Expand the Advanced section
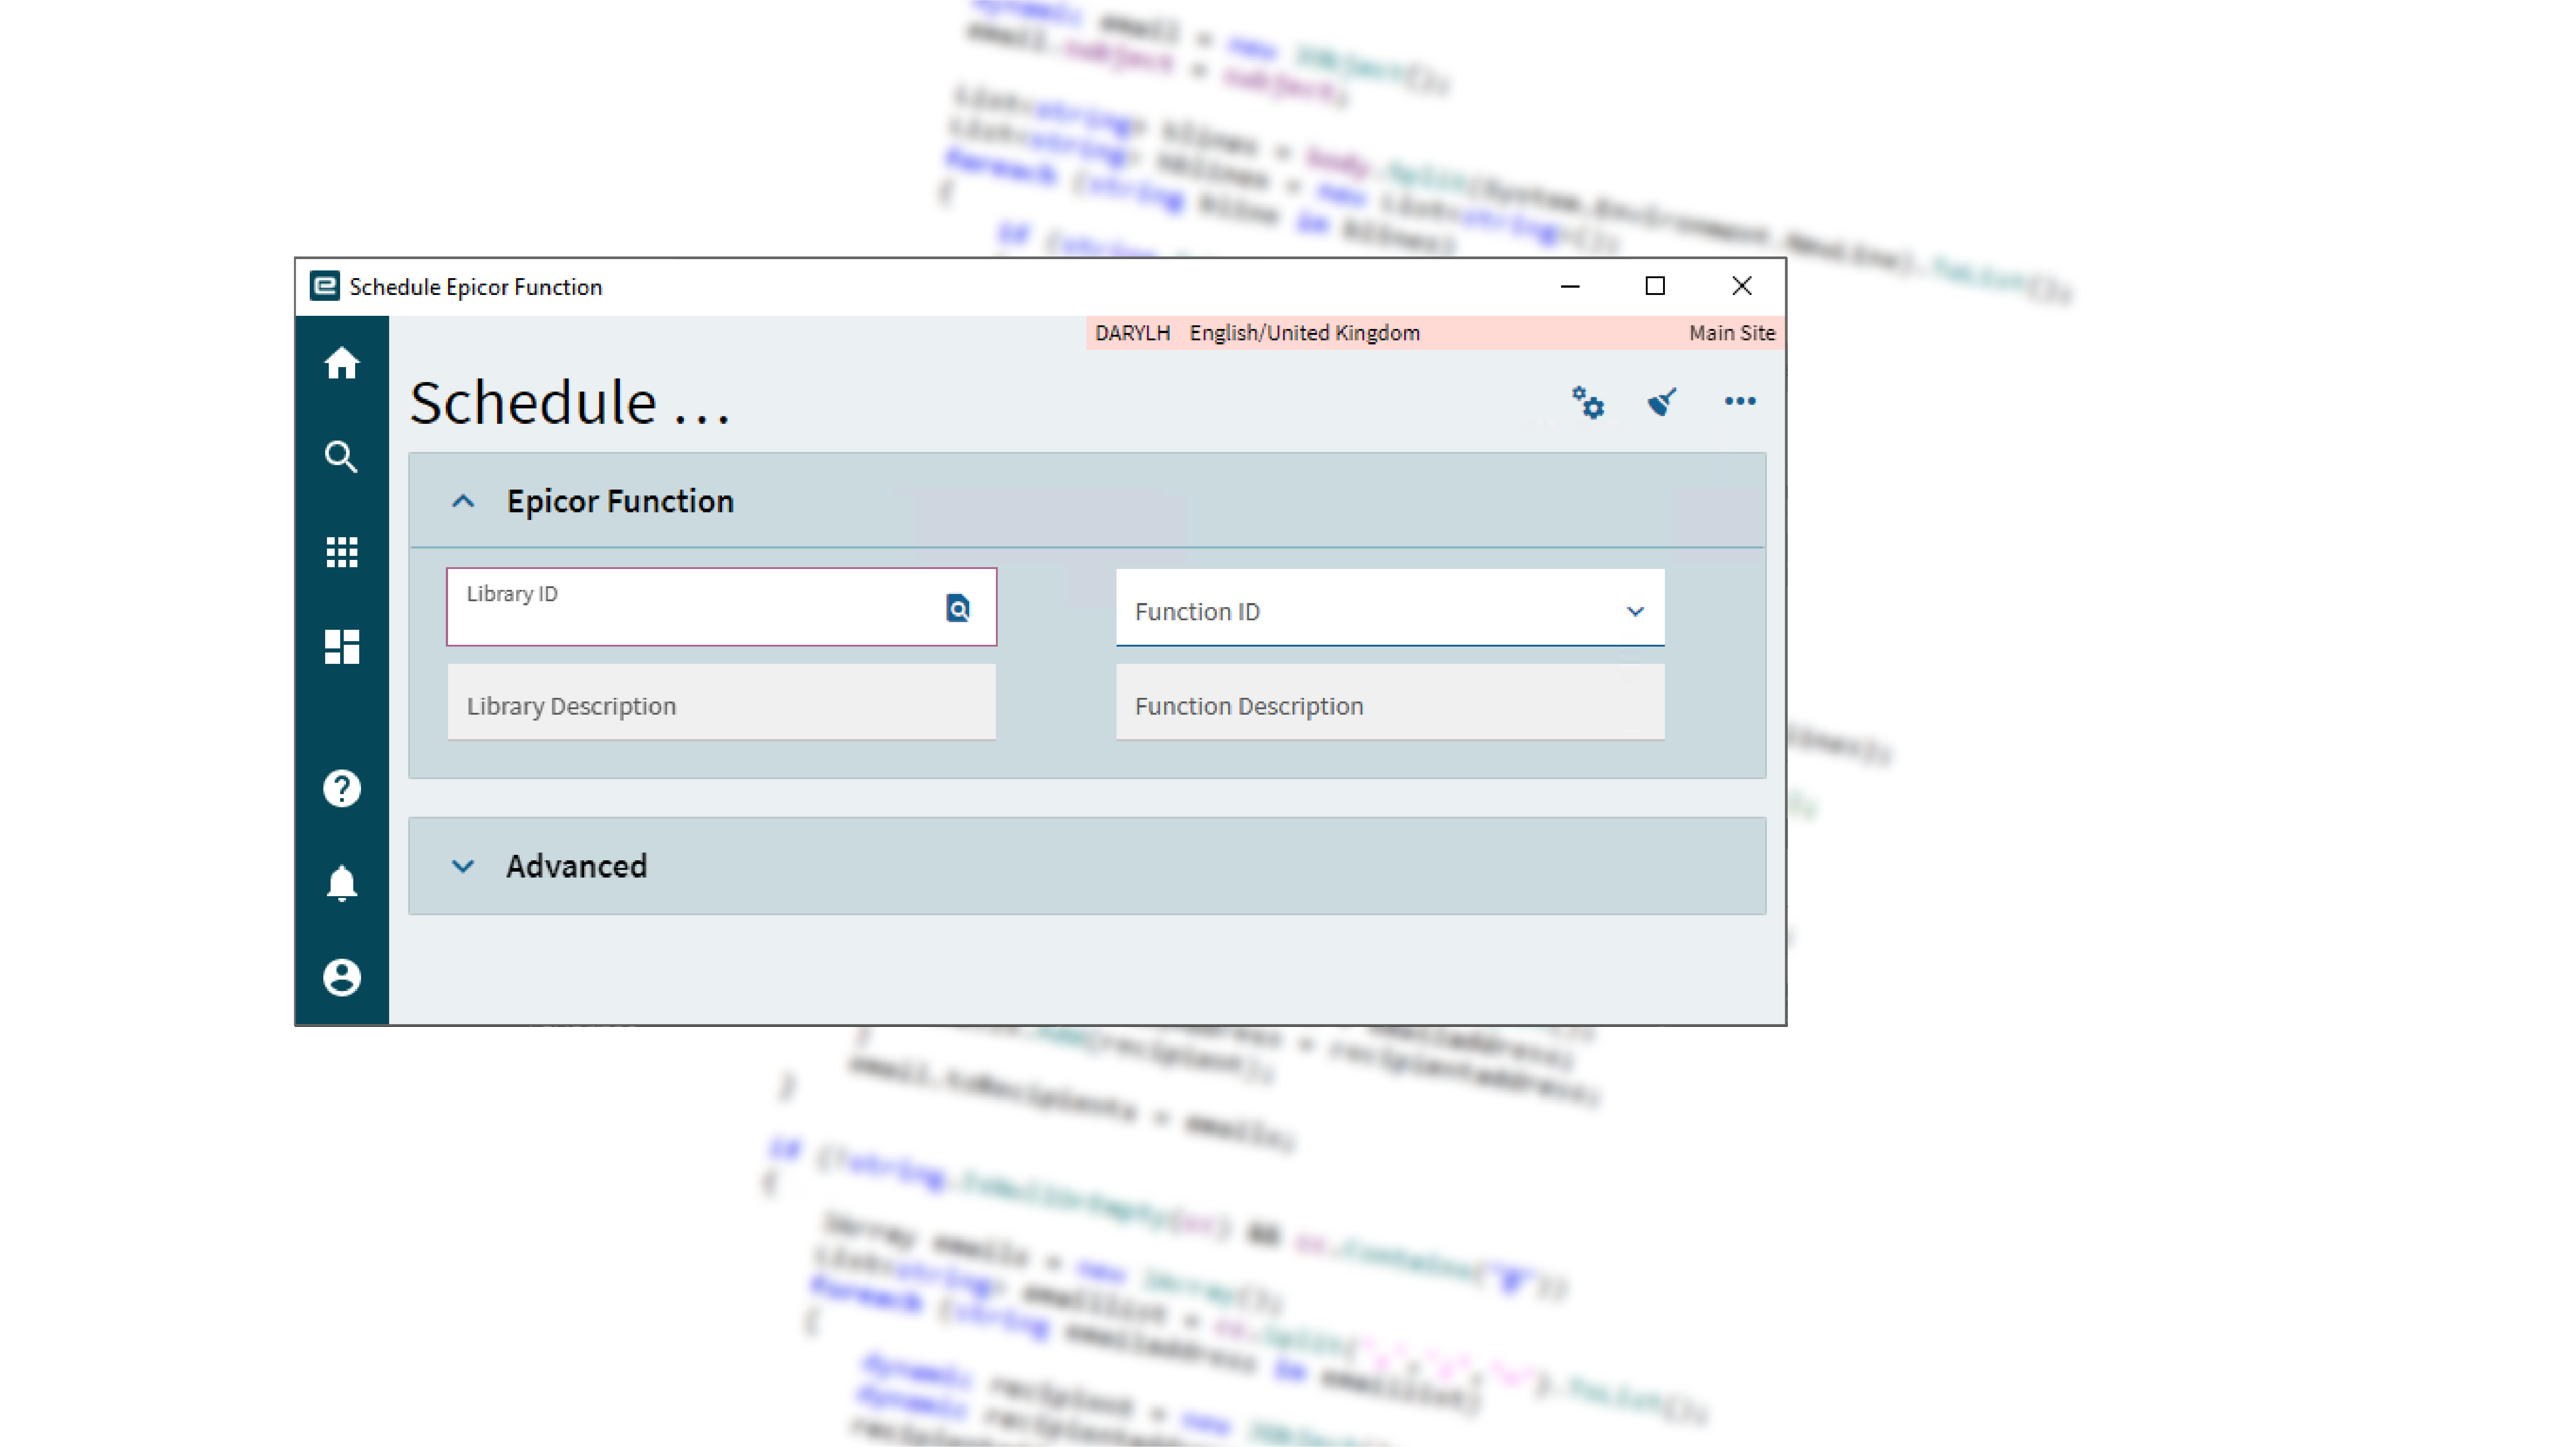The width and height of the screenshot is (2576, 1447). coord(463,866)
